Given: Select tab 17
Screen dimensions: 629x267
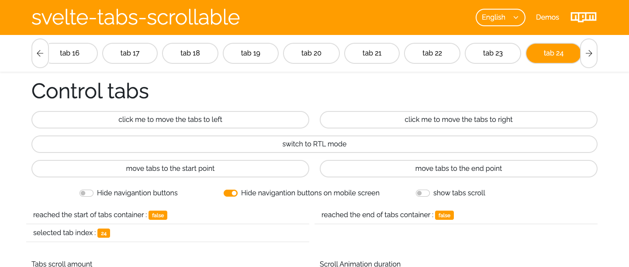Looking at the screenshot, I should pyautogui.click(x=130, y=53).
